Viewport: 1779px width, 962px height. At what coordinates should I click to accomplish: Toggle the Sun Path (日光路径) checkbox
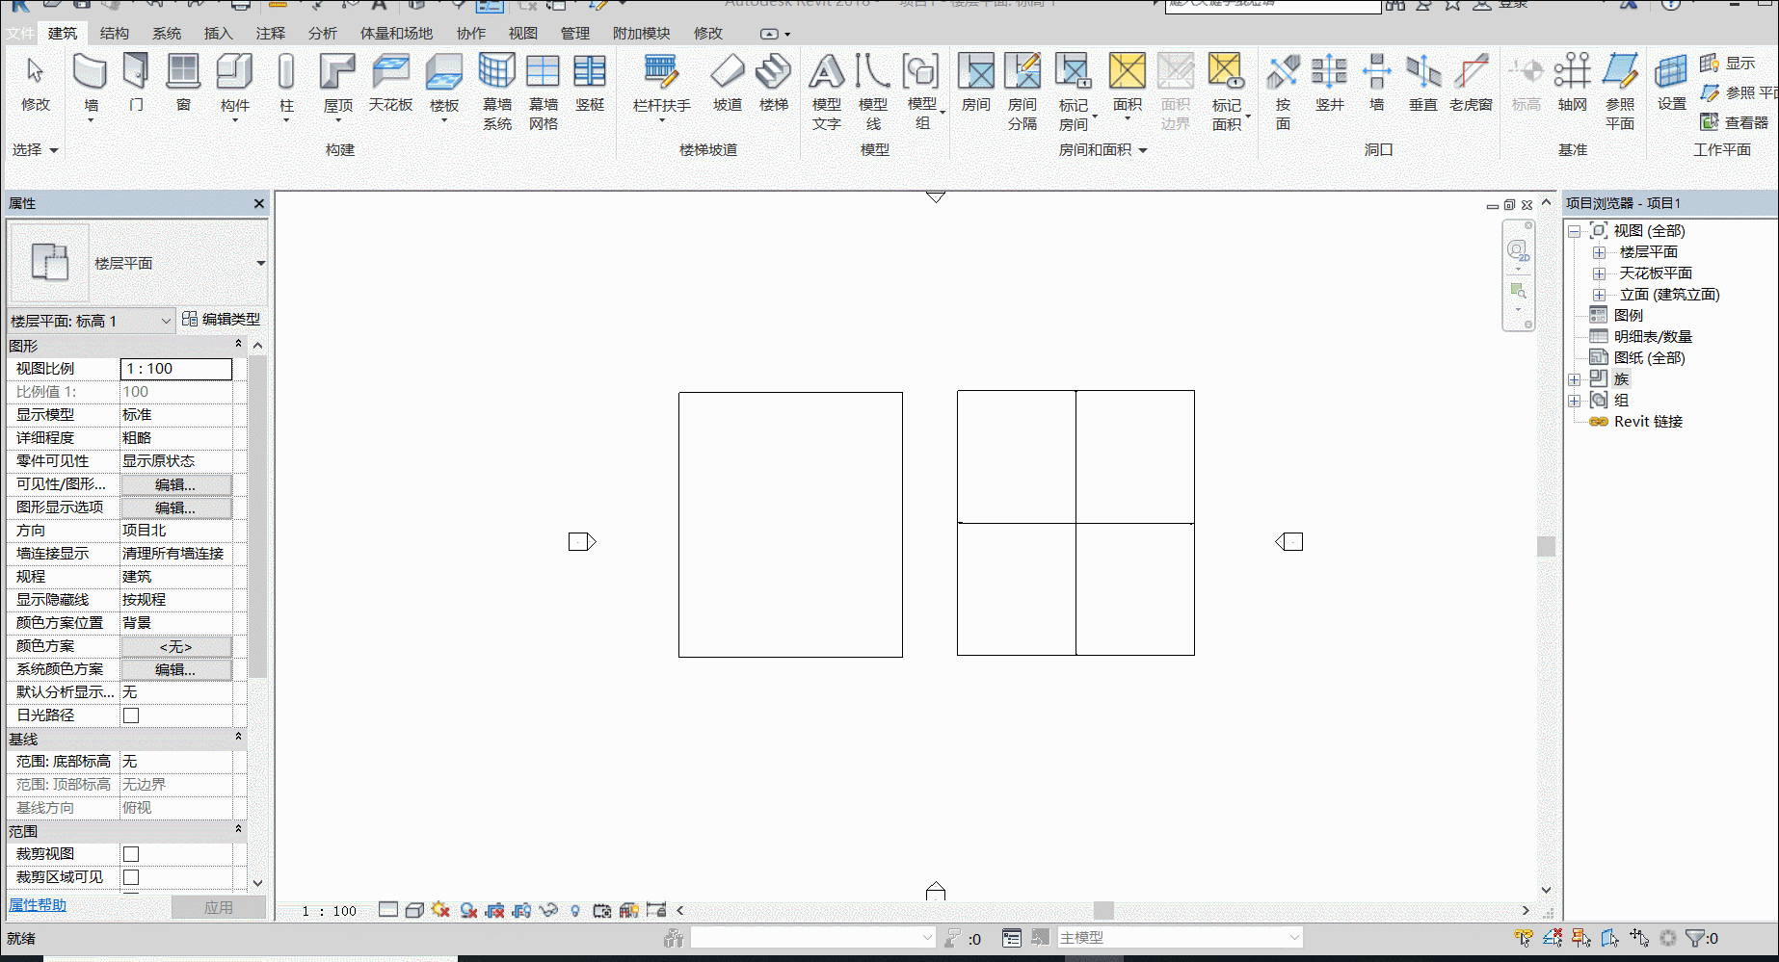coord(131,715)
